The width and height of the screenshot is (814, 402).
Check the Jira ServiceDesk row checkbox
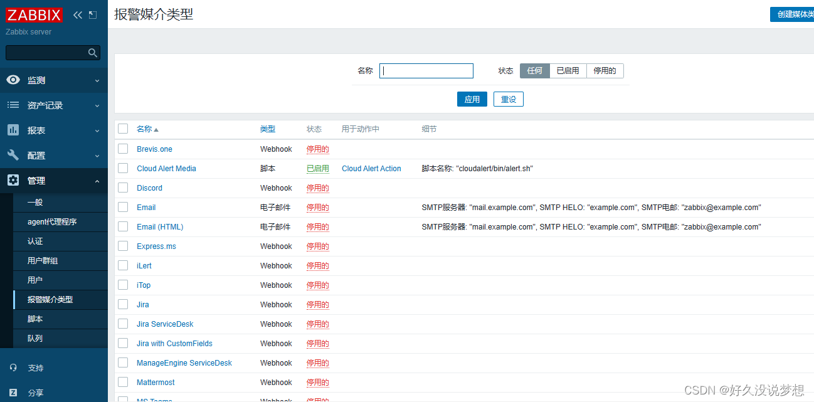point(123,324)
